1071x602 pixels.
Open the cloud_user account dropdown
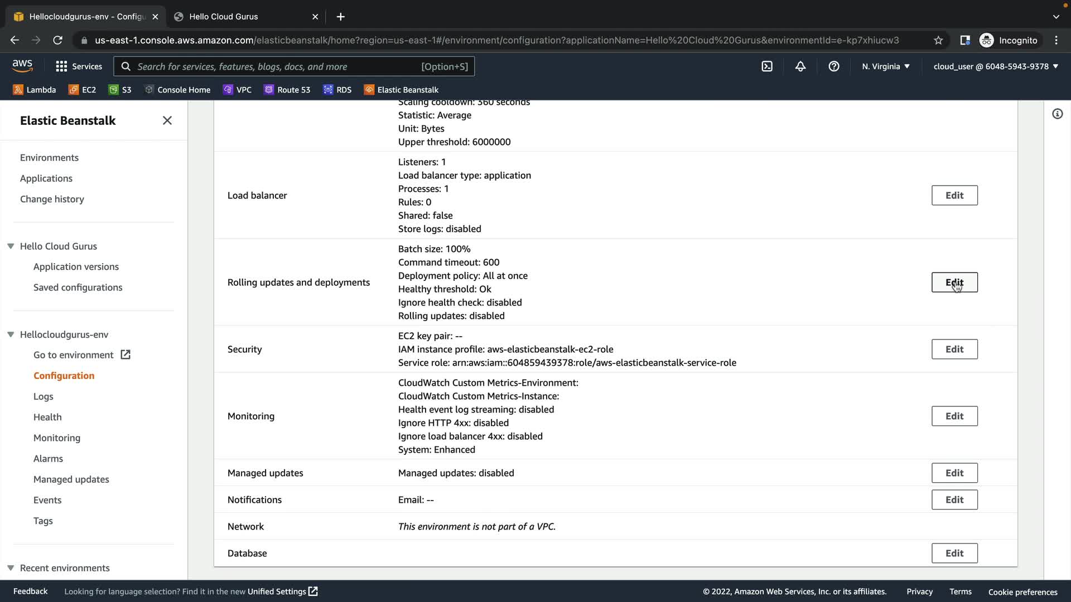995,66
